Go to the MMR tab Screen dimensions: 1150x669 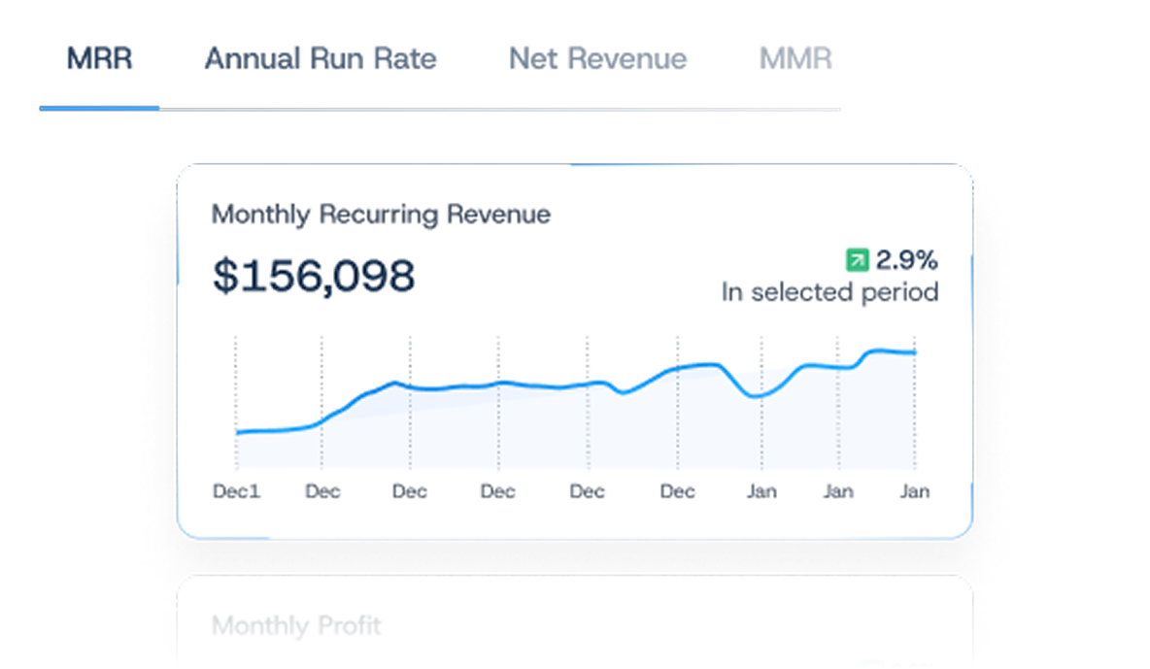pos(795,59)
